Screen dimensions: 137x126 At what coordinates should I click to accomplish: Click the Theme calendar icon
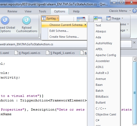point(109,18)
